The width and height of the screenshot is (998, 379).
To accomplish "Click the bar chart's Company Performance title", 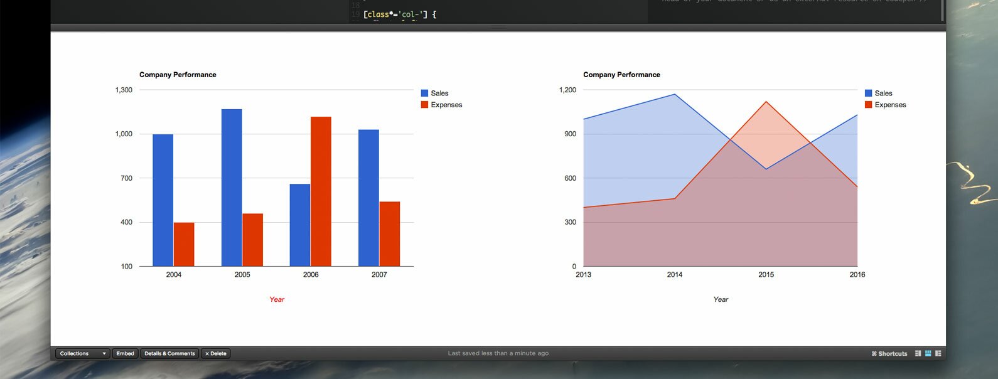I will point(178,75).
